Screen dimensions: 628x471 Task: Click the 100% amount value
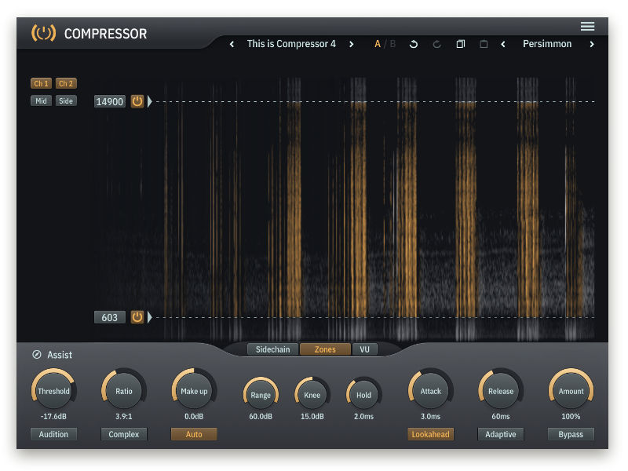[x=571, y=417]
